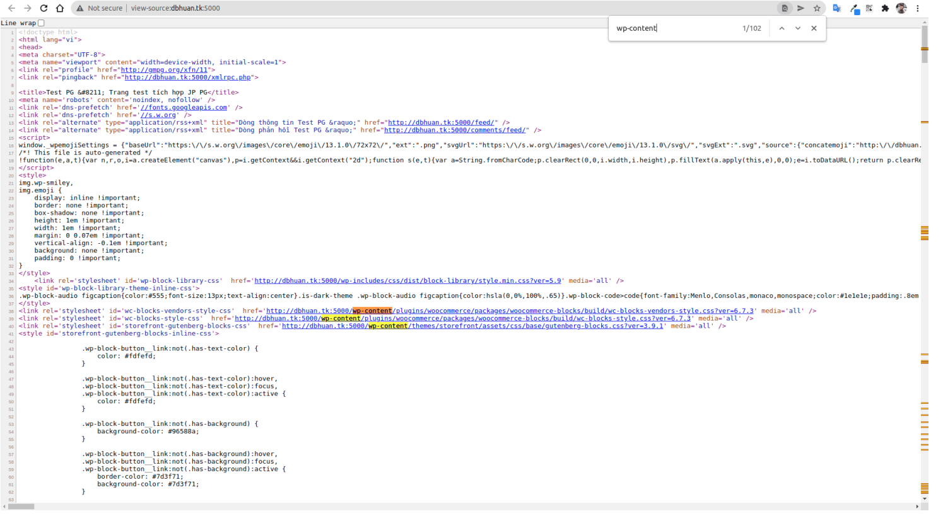
Task: Open the browser home page
Action: coord(60,8)
